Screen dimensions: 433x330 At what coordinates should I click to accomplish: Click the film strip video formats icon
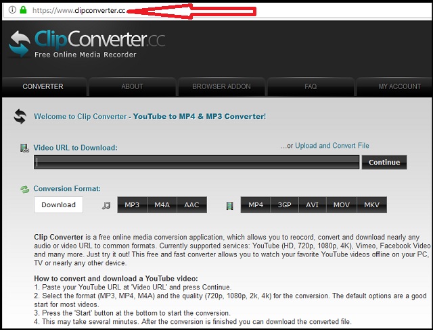(230, 205)
